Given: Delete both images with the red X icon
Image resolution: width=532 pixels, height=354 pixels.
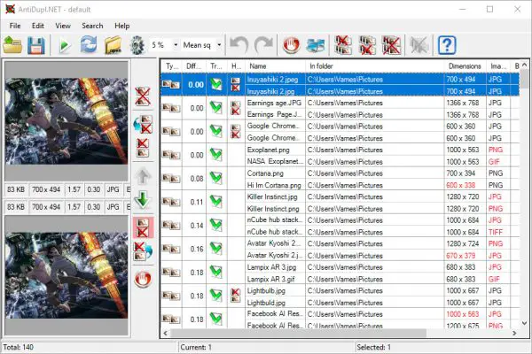Looking at the screenshot, I should point(143,96).
